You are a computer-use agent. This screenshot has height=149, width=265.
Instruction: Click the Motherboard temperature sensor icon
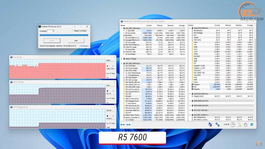click(x=192, y=30)
